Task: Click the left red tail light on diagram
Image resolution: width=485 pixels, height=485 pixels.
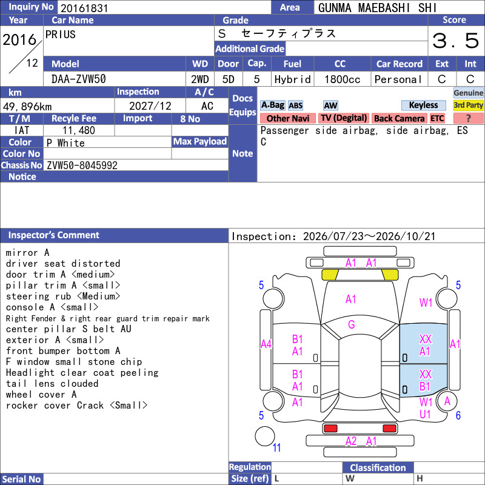Action: (x=330, y=429)
